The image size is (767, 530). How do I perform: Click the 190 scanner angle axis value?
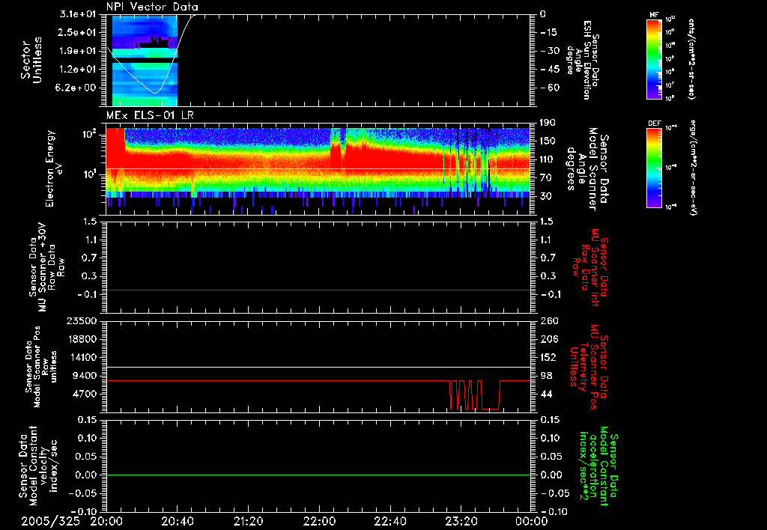click(548, 123)
